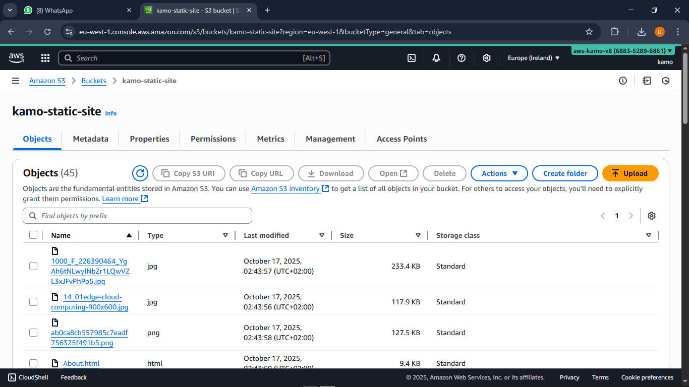Image resolution: width=689 pixels, height=387 pixels.
Task: Switch to the Permissions tab
Action: point(213,139)
